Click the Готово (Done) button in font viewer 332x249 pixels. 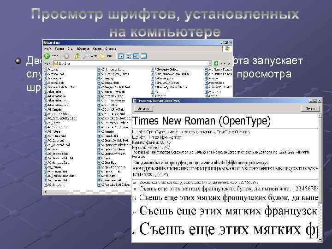tap(143, 108)
